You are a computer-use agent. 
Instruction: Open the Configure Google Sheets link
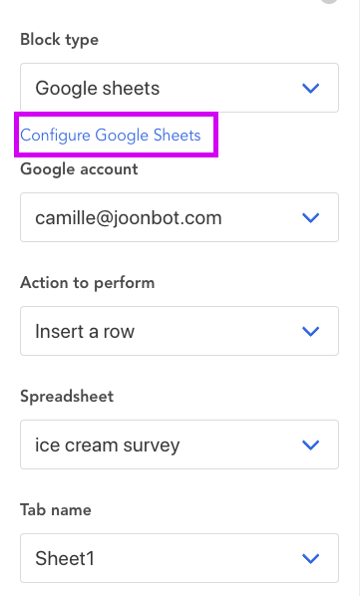(x=111, y=135)
